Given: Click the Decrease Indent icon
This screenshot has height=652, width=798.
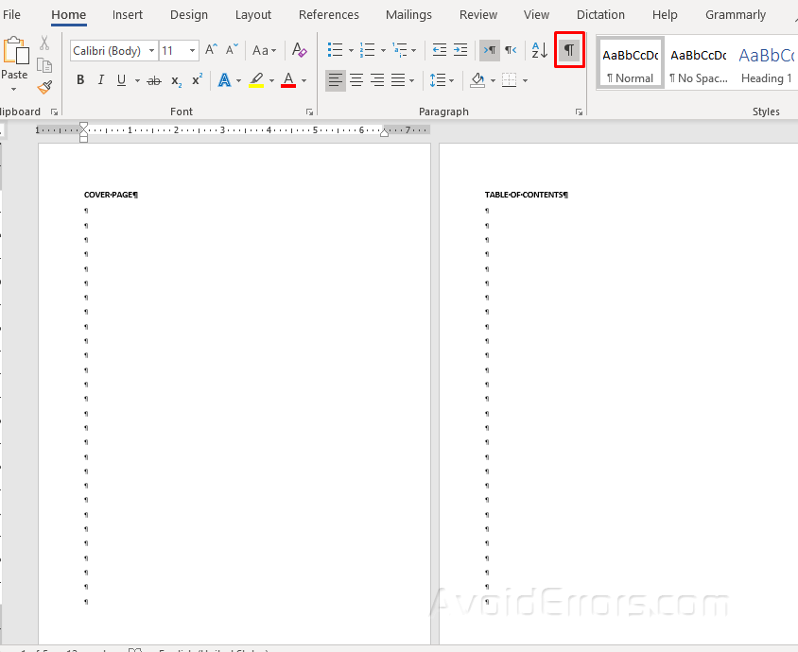Looking at the screenshot, I should point(440,50).
